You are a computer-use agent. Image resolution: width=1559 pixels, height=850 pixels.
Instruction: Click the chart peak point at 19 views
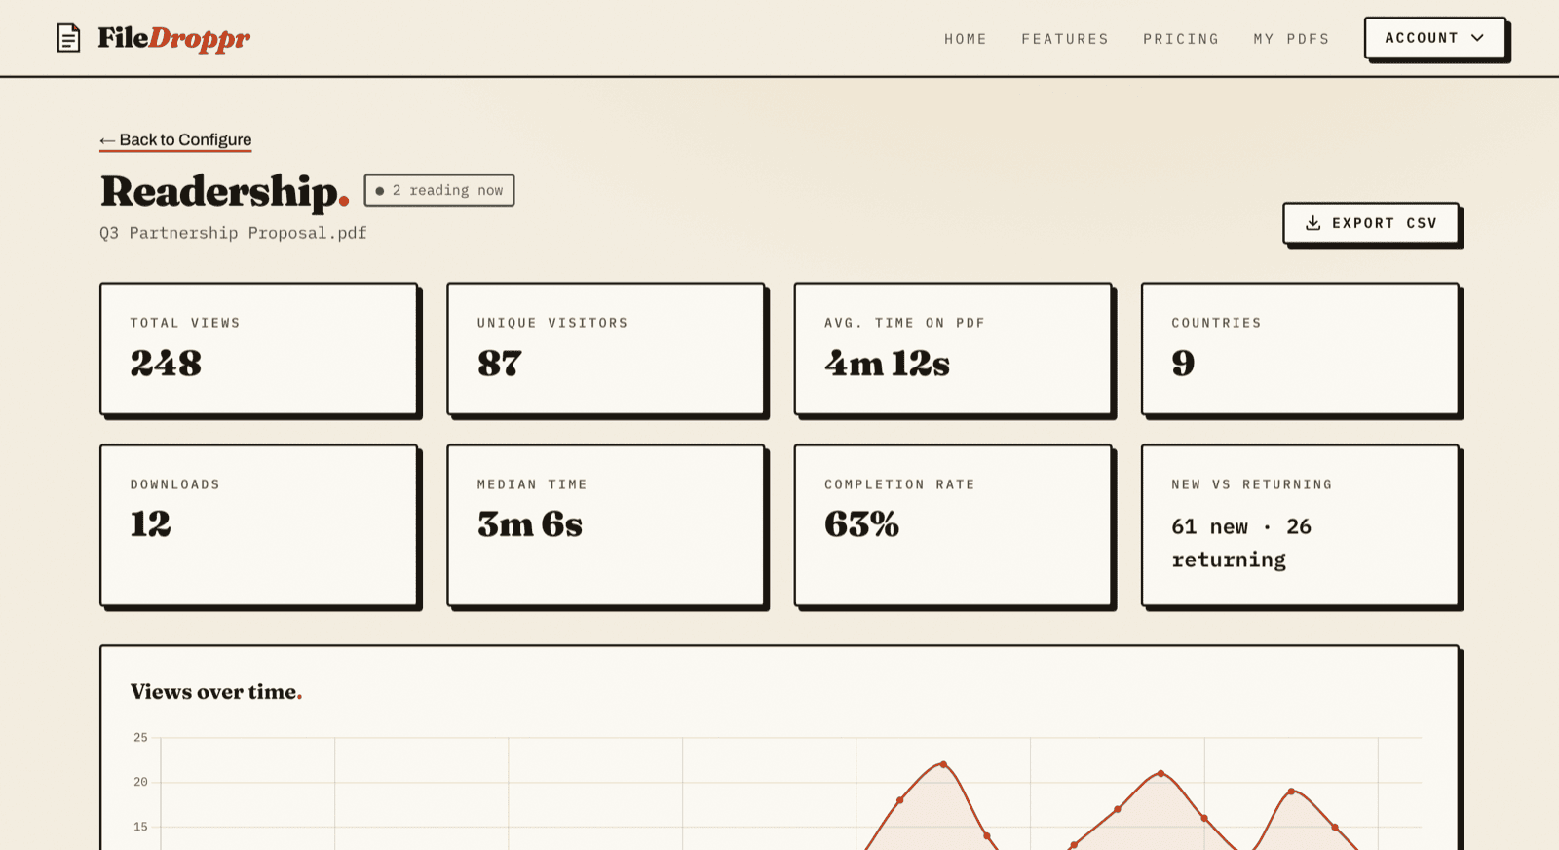[1291, 792]
